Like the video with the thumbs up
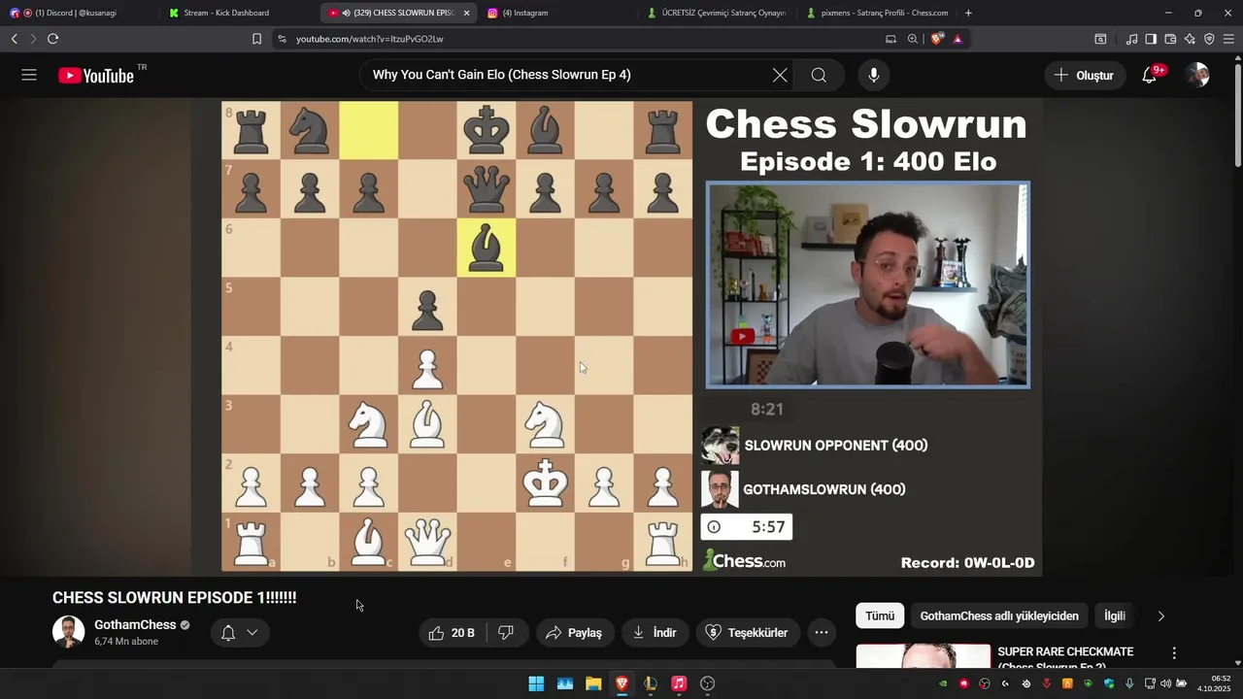The height and width of the screenshot is (699, 1243). coord(453,632)
